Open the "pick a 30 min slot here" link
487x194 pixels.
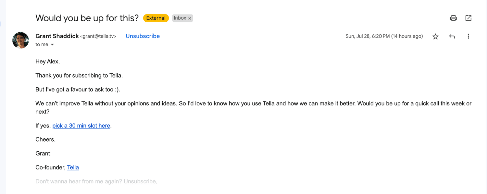point(81,125)
